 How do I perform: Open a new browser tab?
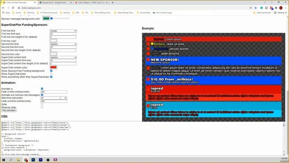pyautogui.click(x=112, y=3)
